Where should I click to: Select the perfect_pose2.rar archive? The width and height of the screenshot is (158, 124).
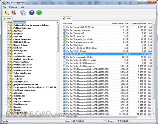(23, 59)
